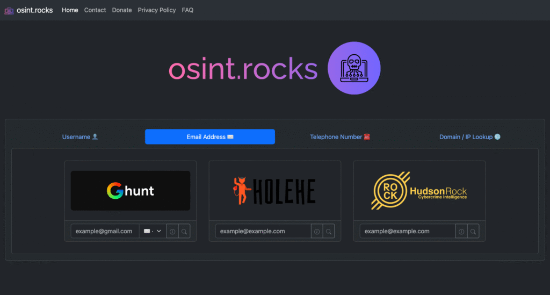The width and height of the screenshot is (550, 295).
Task: Open the Hudson Rock info icon
Action: (461, 232)
